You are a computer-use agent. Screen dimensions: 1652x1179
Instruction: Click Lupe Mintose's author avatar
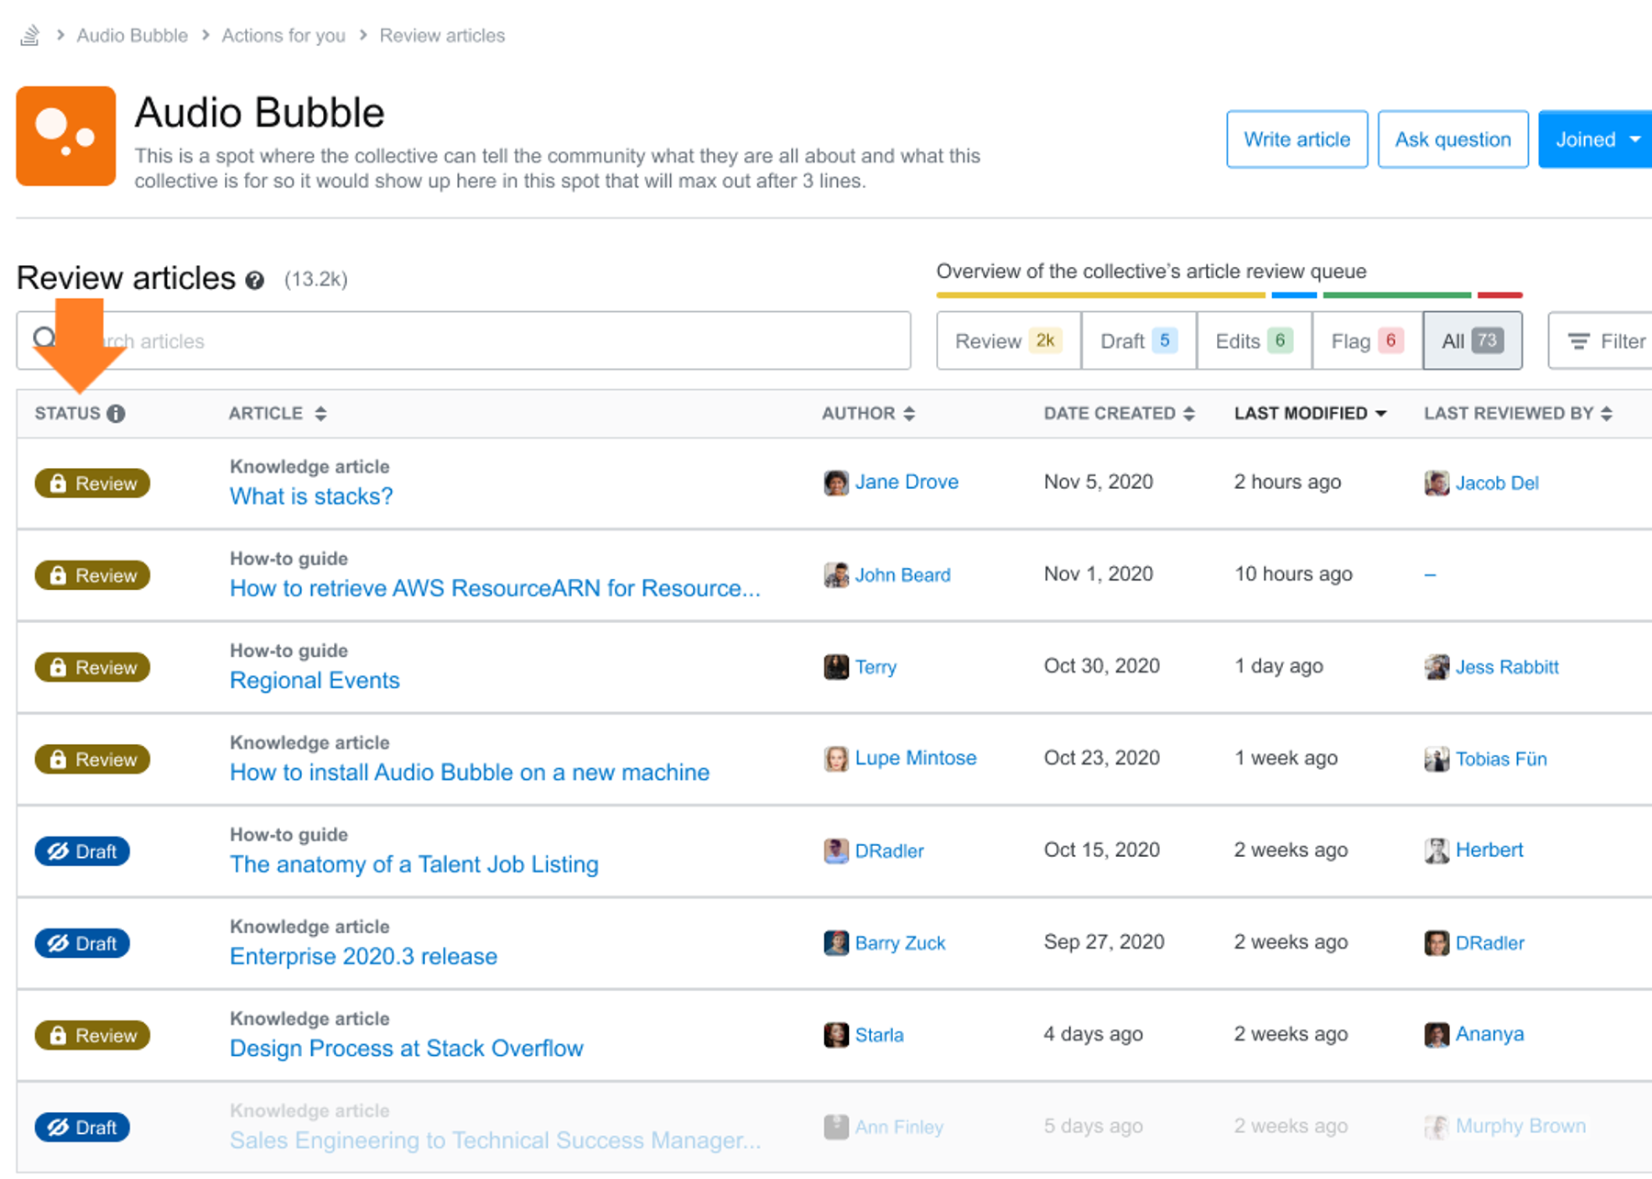[x=836, y=759]
